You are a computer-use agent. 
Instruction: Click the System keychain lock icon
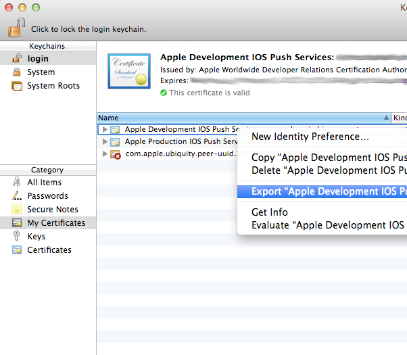[17, 72]
